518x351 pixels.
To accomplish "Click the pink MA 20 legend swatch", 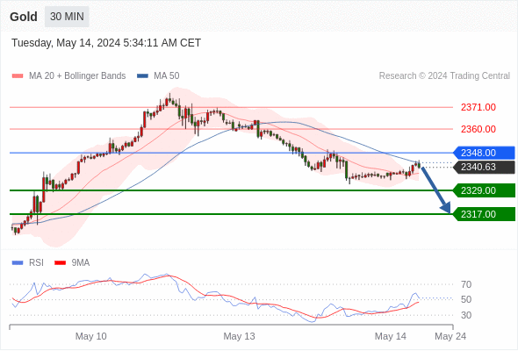I will [18, 76].
